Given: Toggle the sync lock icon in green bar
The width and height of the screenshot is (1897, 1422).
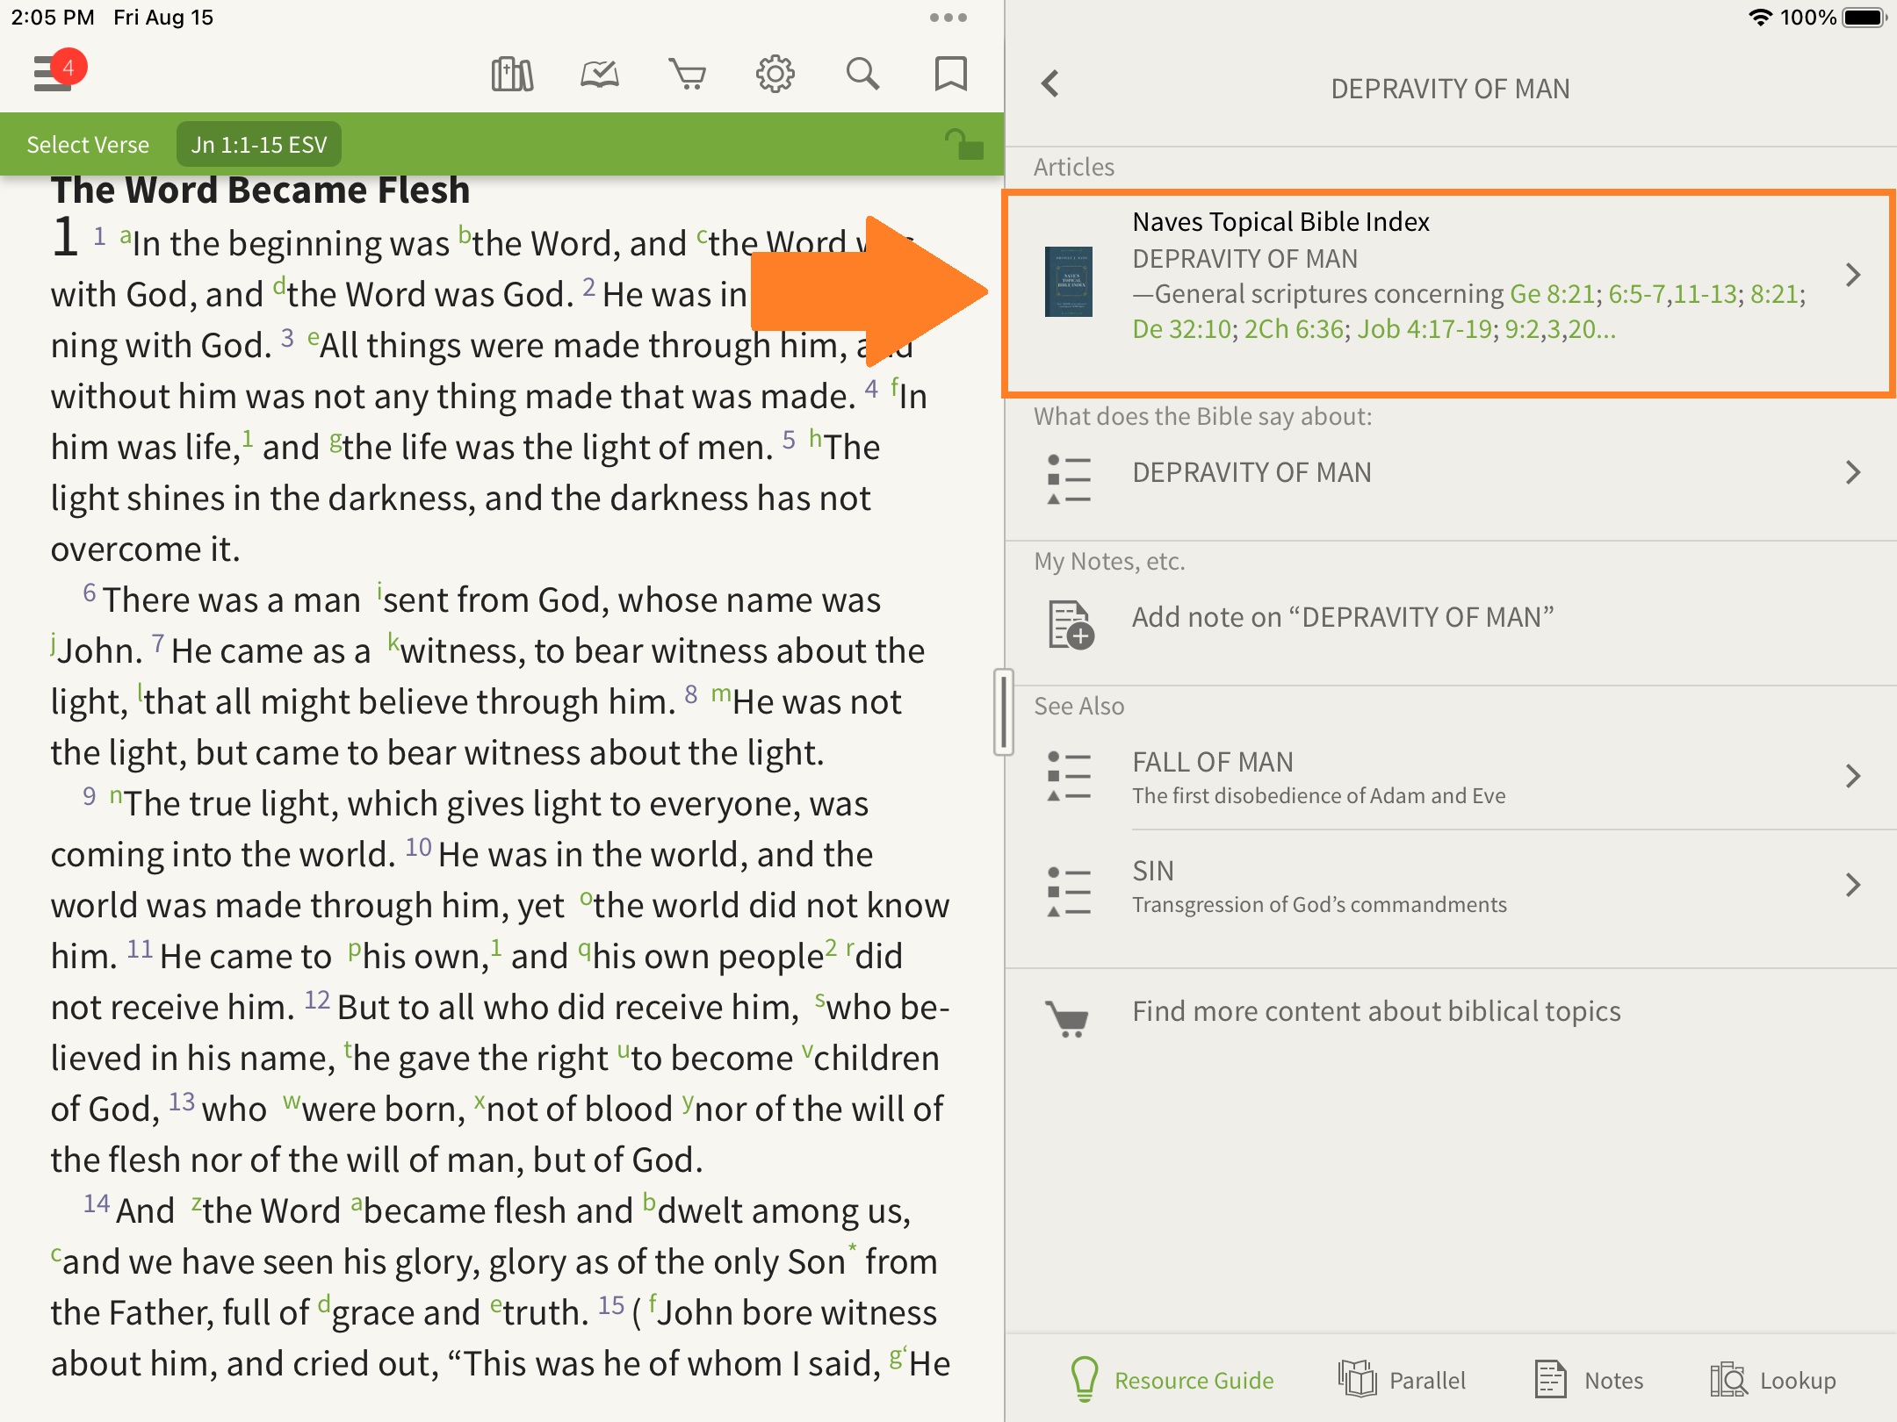Looking at the screenshot, I should pos(963,145).
